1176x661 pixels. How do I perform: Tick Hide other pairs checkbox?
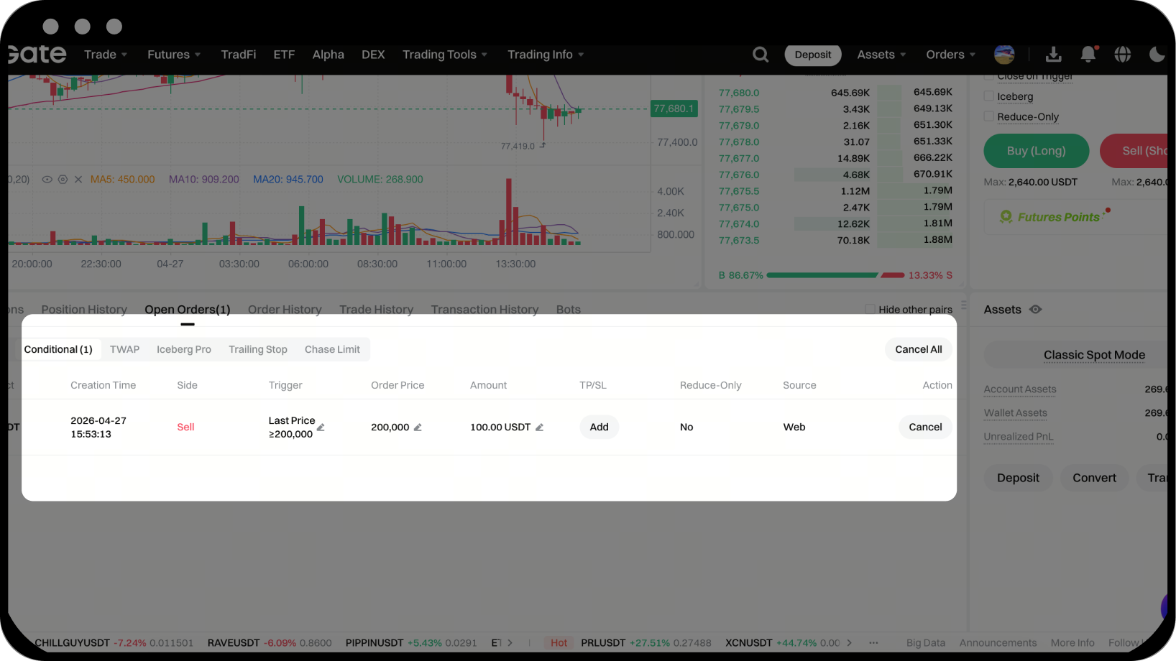point(870,310)
